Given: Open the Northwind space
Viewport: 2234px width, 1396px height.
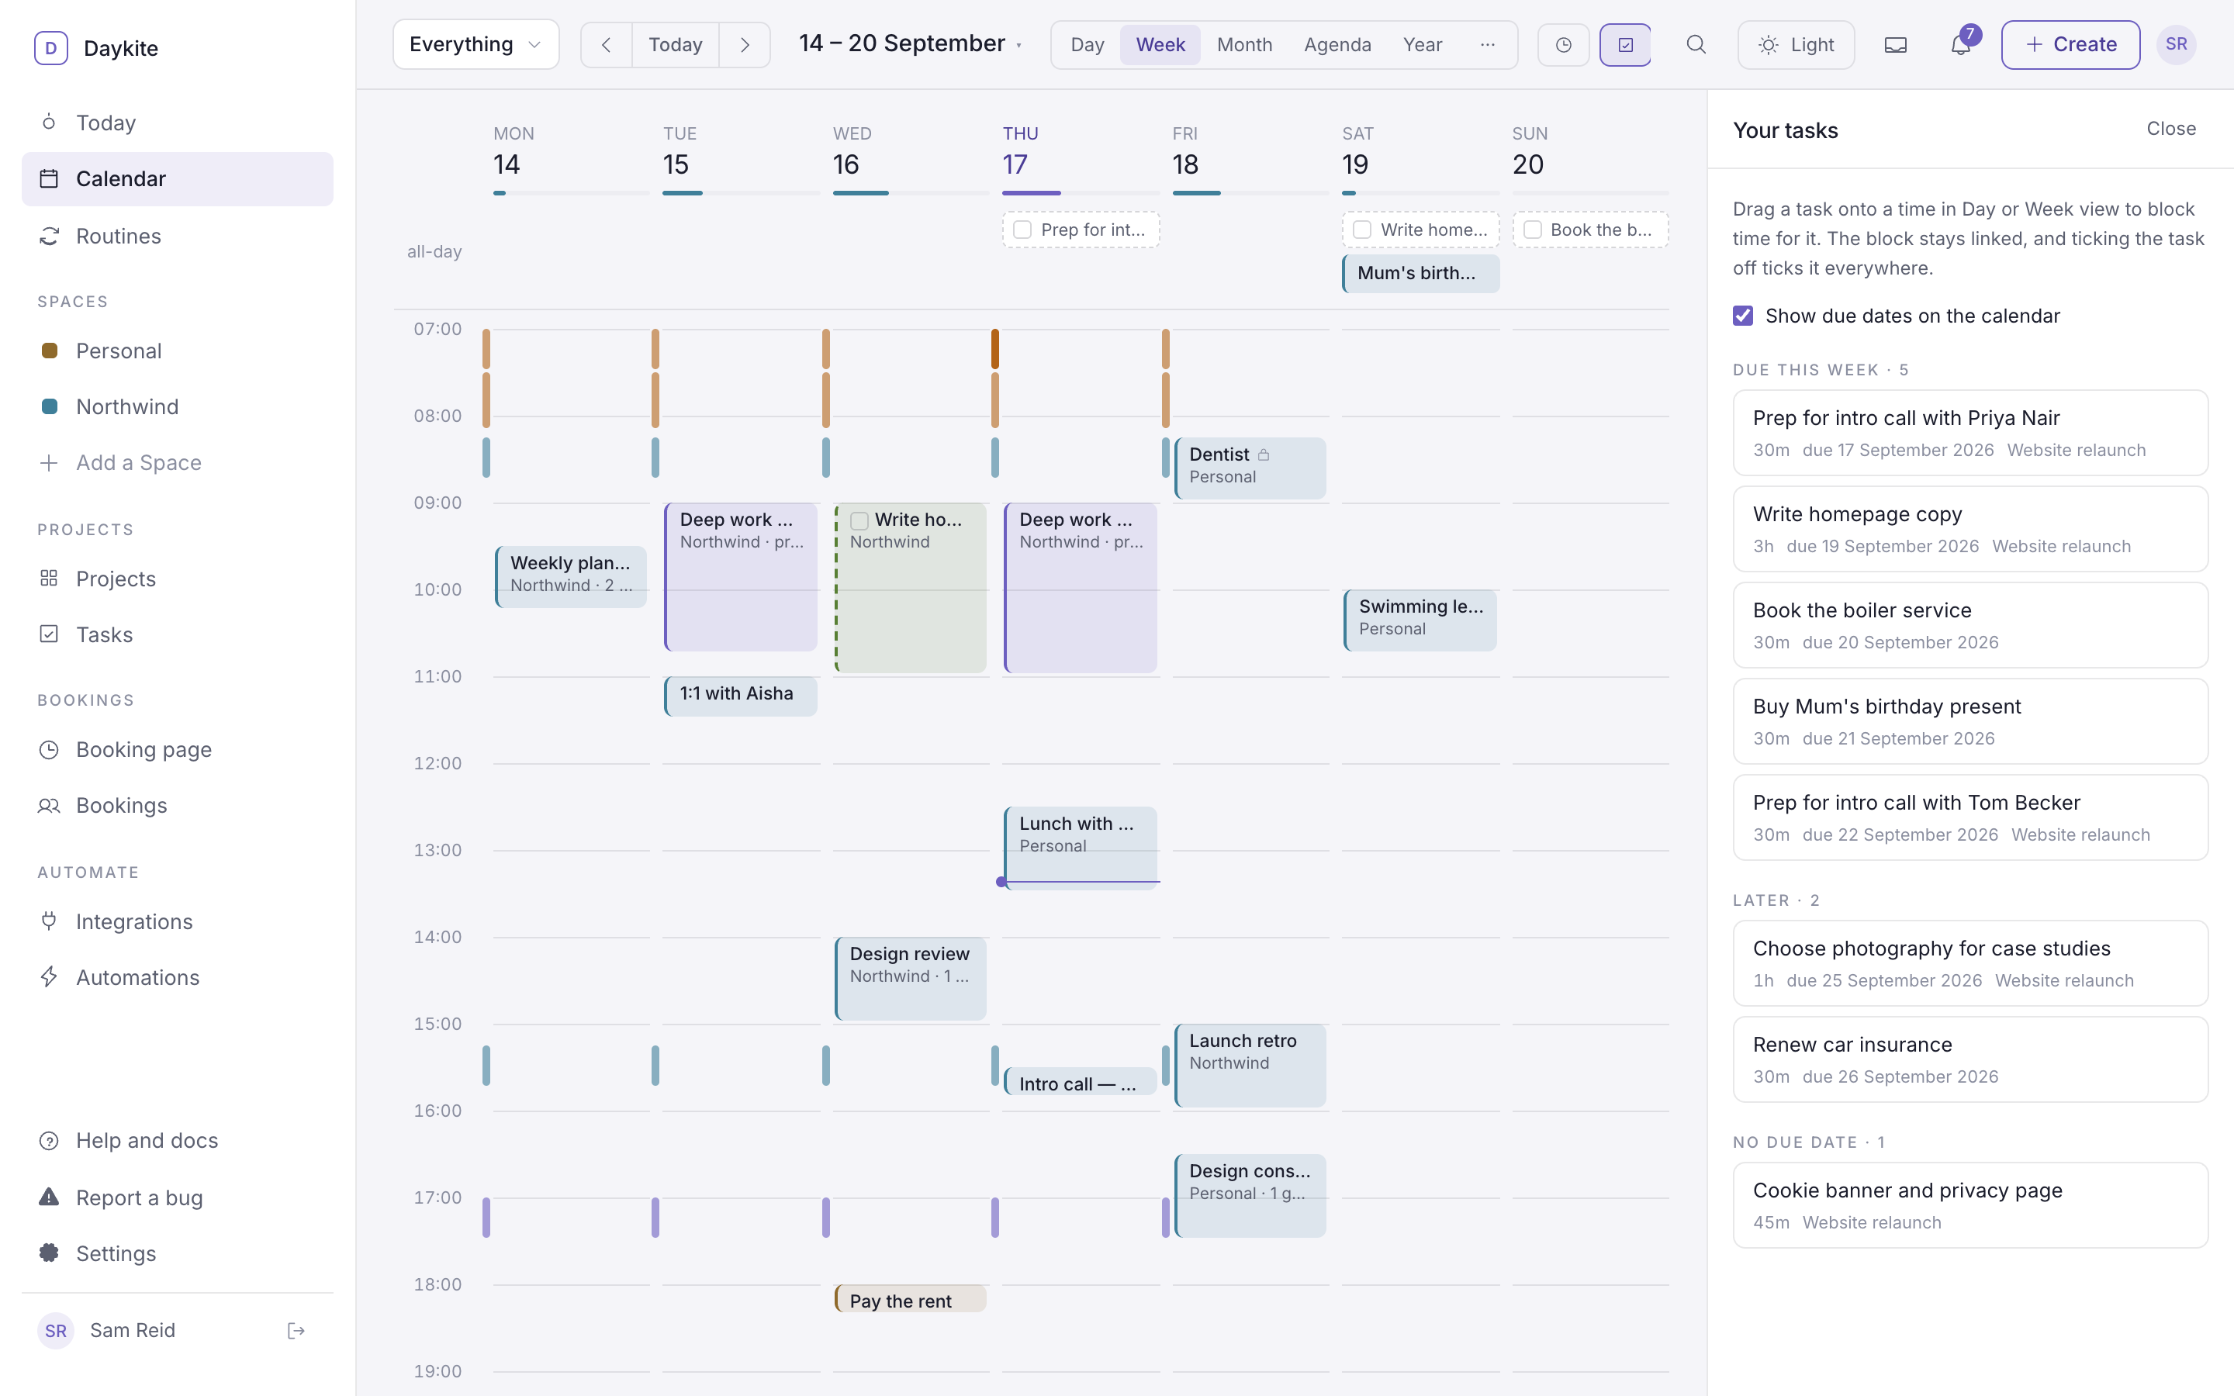Looking at the screenshot, I should coord(177,406).
